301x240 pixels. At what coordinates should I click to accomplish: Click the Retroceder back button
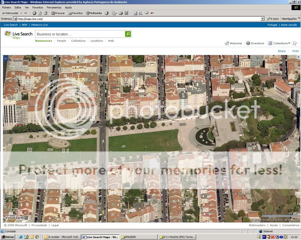tap(10, 13)
